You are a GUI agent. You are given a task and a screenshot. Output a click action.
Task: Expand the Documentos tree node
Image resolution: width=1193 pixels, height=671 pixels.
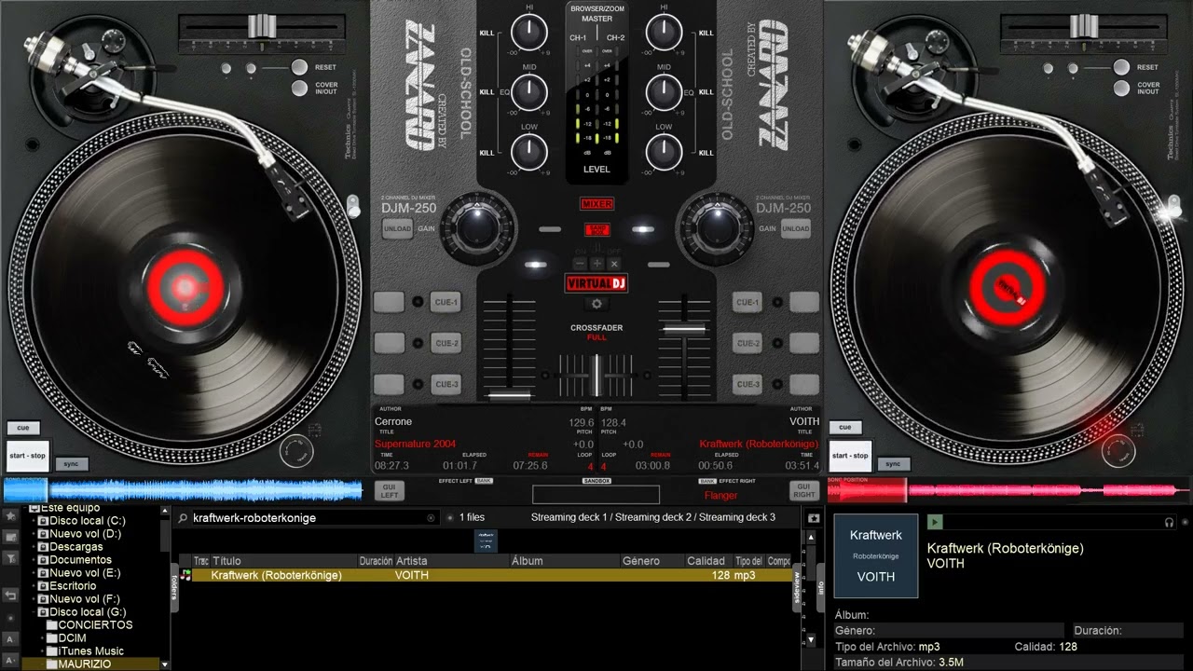(34, 560)
